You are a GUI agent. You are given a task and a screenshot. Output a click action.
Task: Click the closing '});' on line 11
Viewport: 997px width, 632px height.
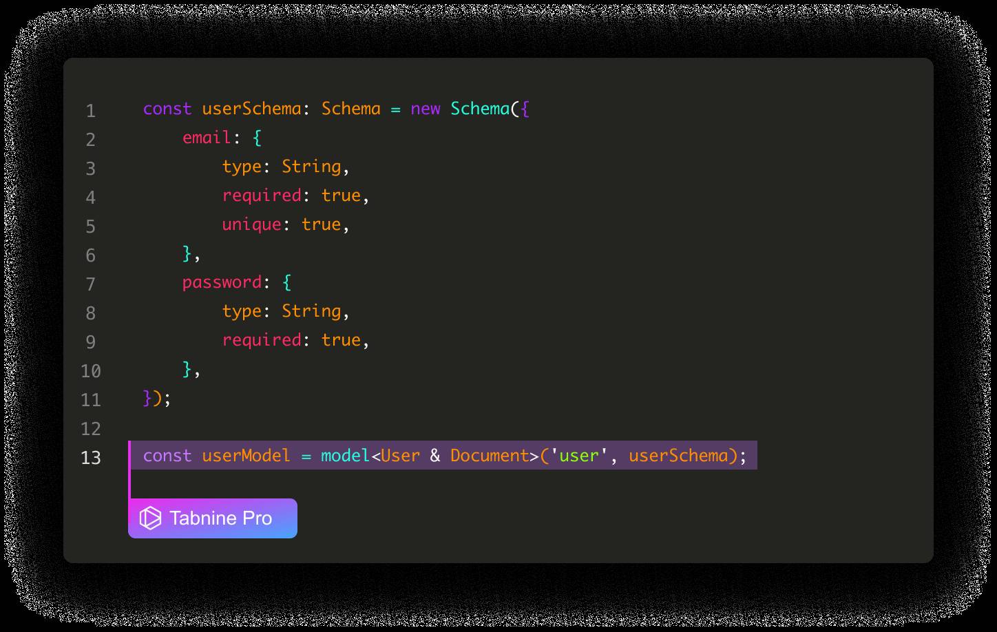[x=157, y=398]
